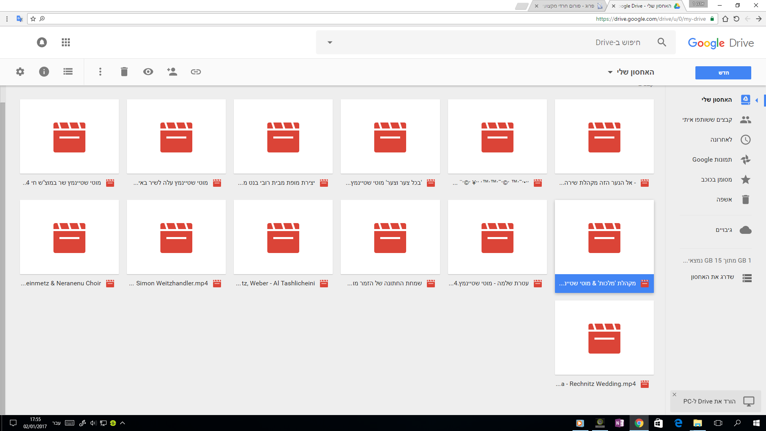Click the share with people icon
This screenshot has width=766, height=431.
172,72
